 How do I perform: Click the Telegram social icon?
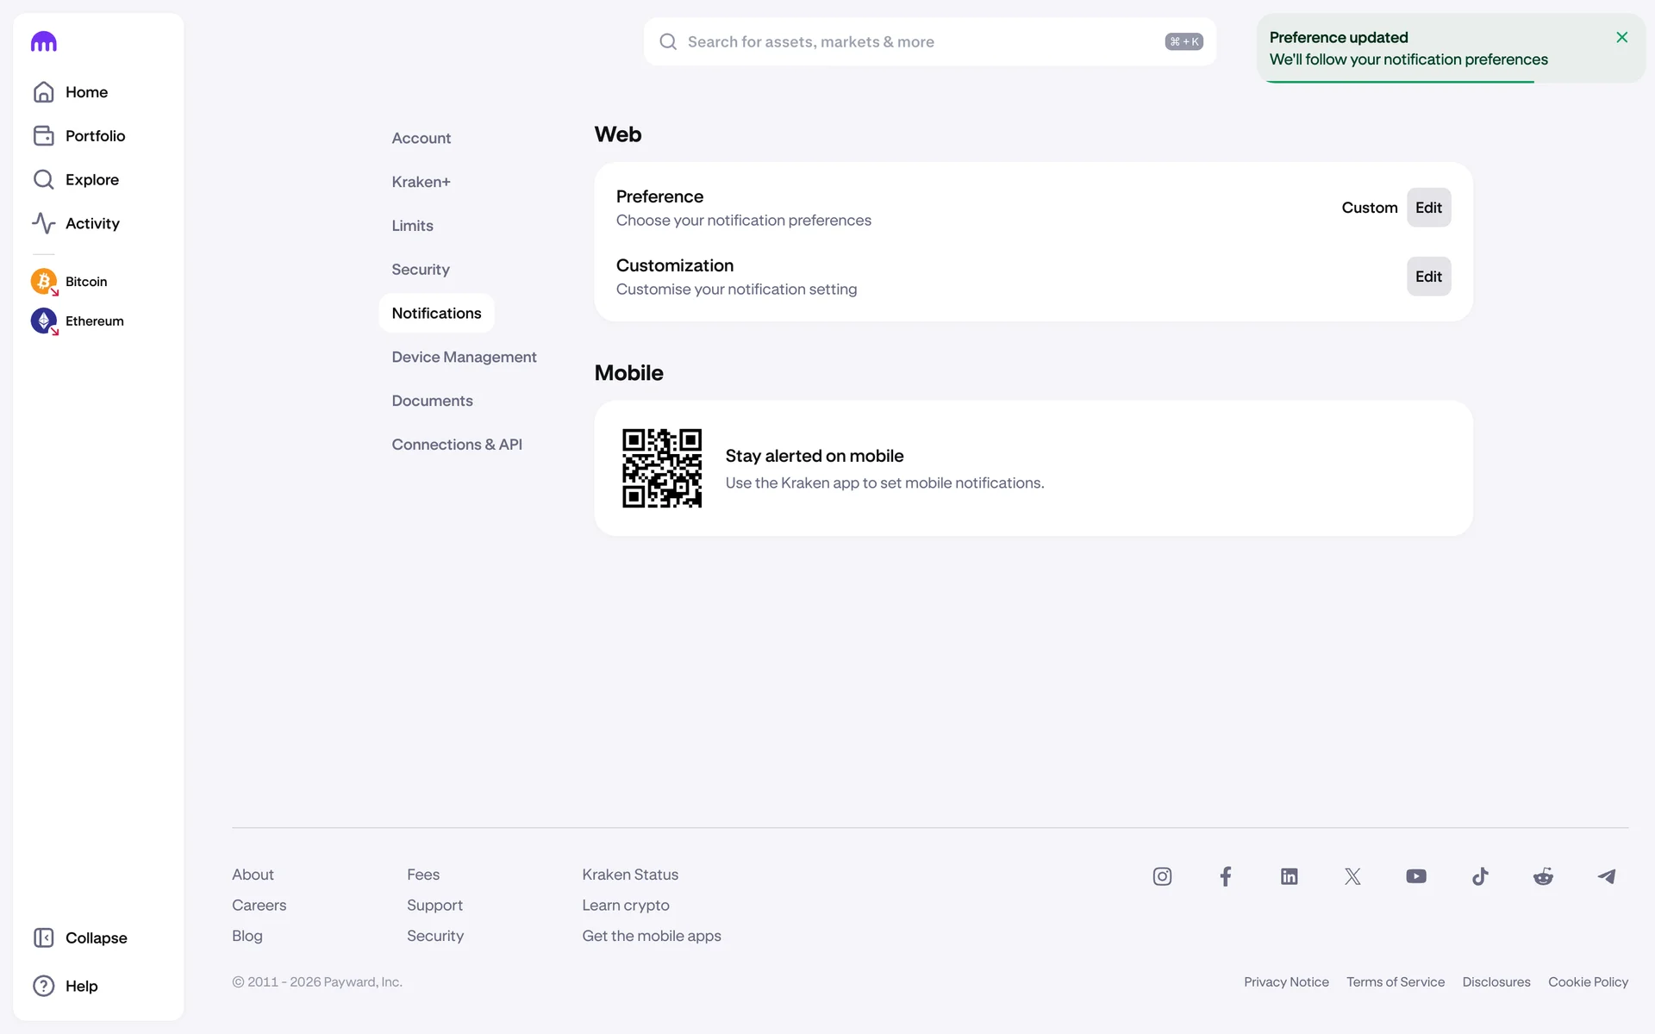click(1607, 876)
